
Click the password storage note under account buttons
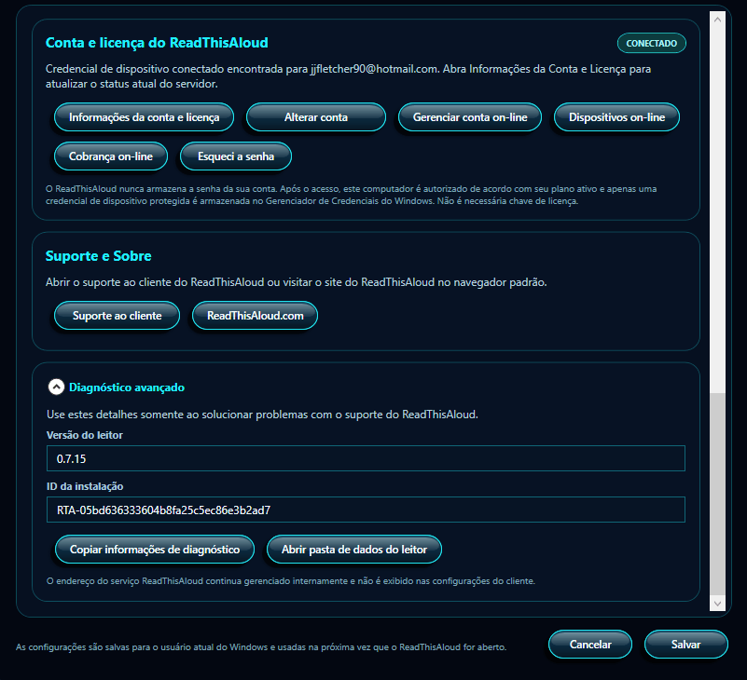click(351, 195)
